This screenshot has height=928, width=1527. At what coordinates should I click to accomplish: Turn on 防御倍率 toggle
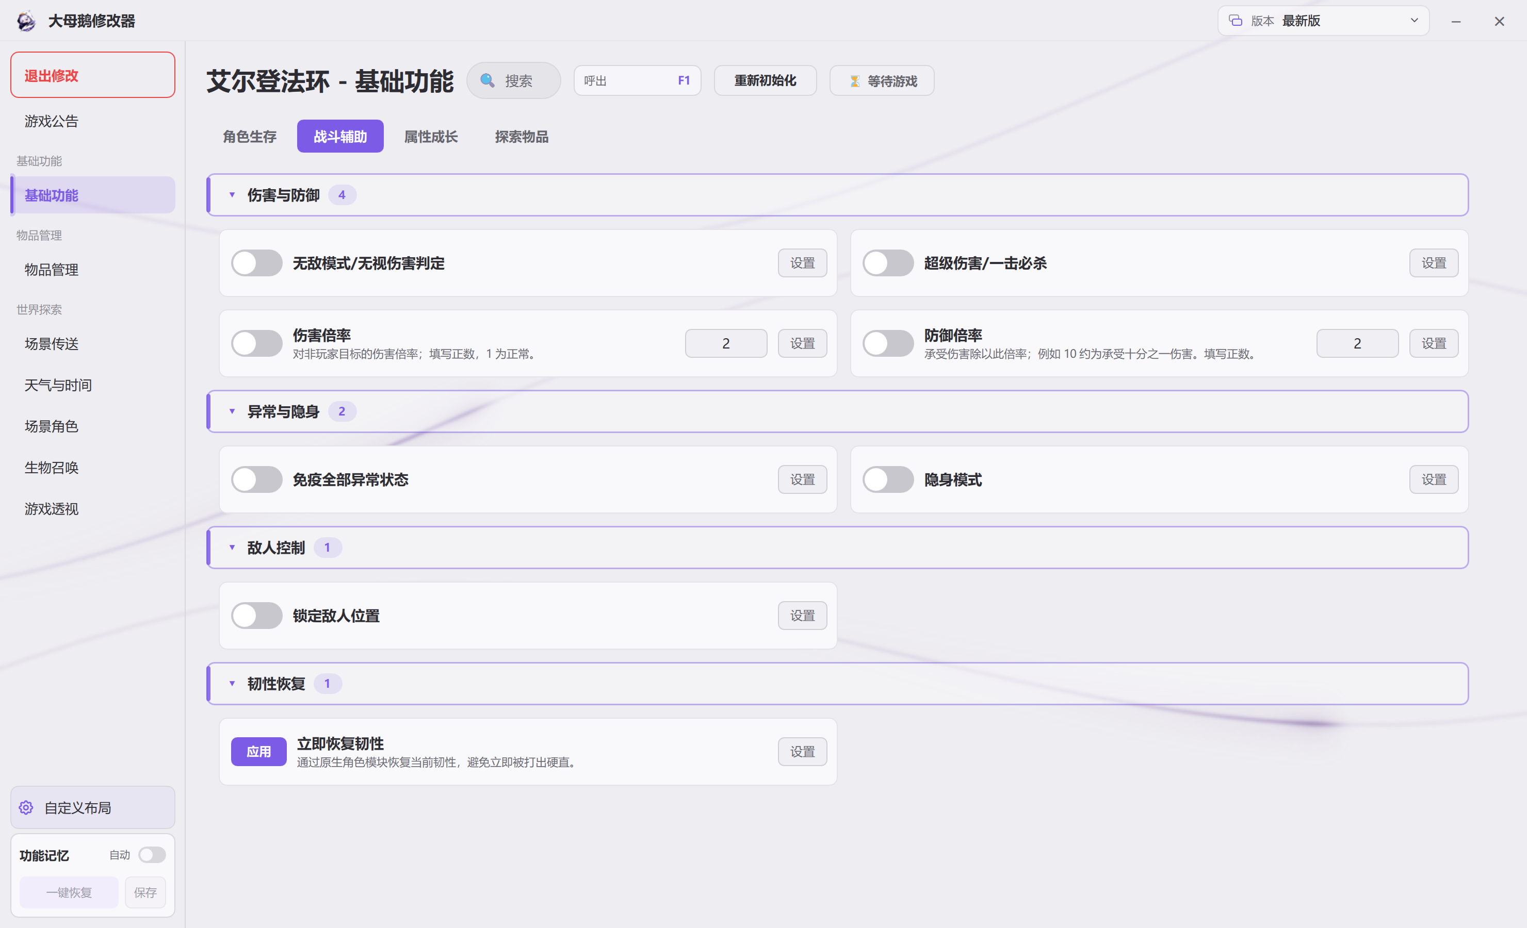[888, 343]
